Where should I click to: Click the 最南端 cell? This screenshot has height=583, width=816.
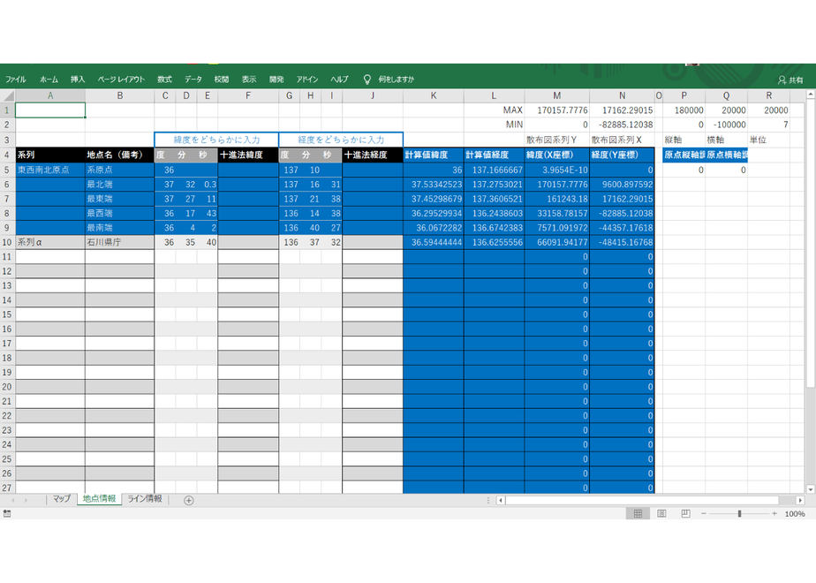pos(120,228)
